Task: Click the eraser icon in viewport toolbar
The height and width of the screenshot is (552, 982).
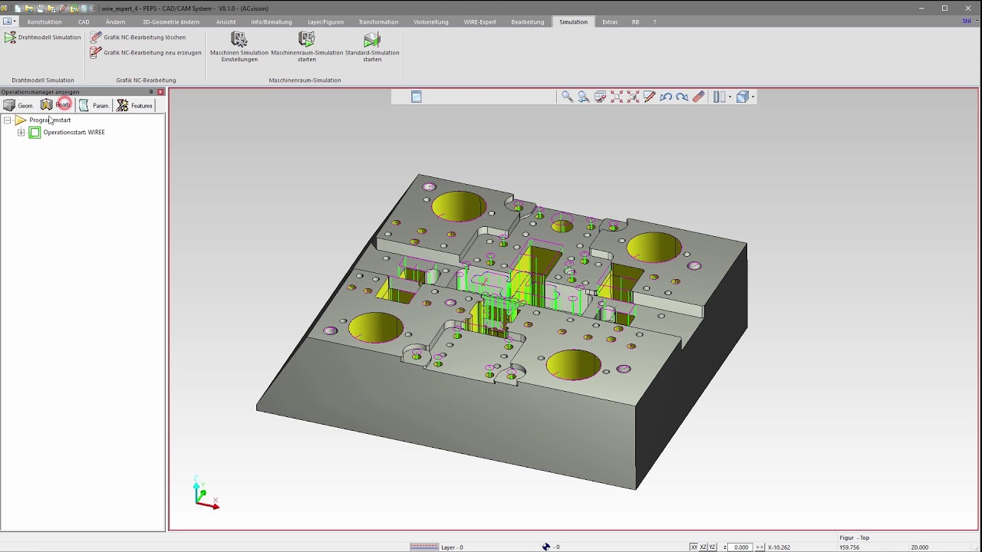Action: point(698,97)
